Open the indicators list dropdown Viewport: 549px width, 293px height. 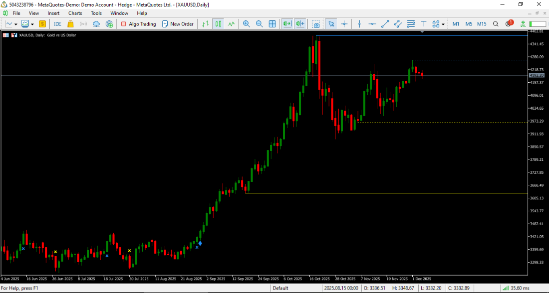click(32, 23)
